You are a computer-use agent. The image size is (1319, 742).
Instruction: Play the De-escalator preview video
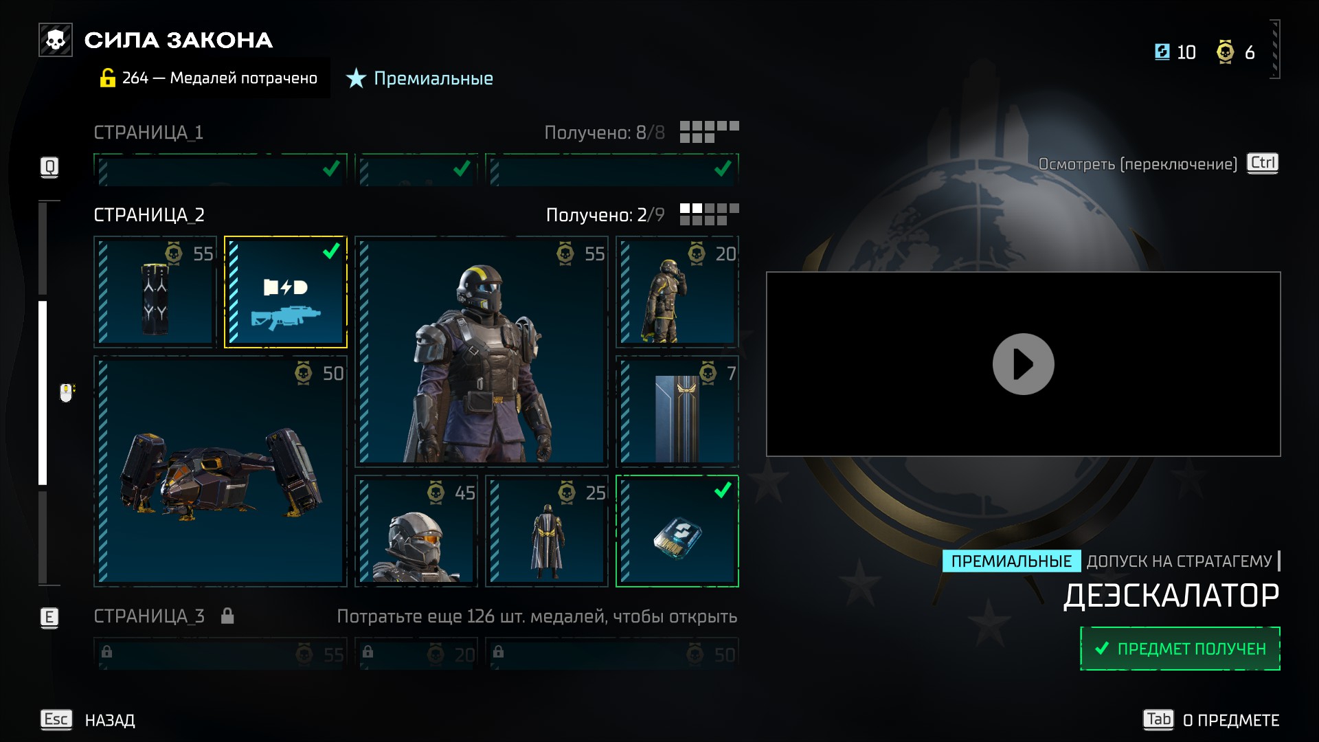pos(1023,364)
